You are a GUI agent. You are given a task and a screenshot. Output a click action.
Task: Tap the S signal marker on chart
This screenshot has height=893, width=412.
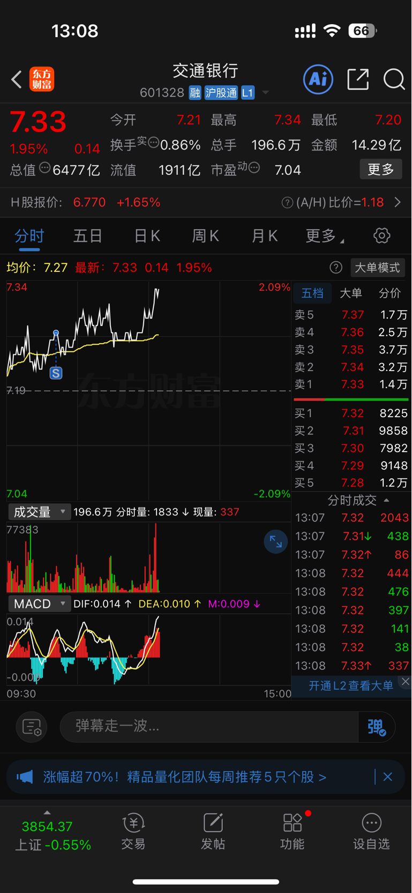pos(56,373)
